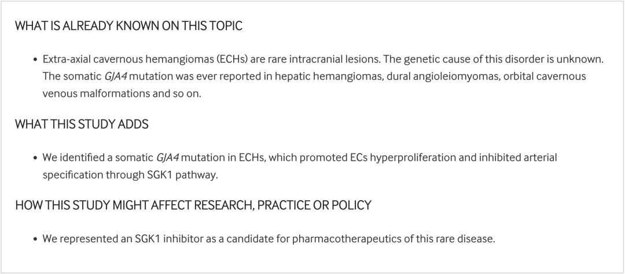The height and width of the screenshot is (274, 625).
Task: Click the bullet before 'We identified a somatic'
Action: (35, 158)
